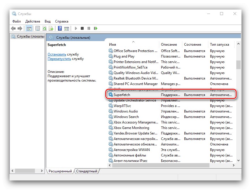Select the Update Orchestrator Service row
Screen dimensions: 251x190
171,100
